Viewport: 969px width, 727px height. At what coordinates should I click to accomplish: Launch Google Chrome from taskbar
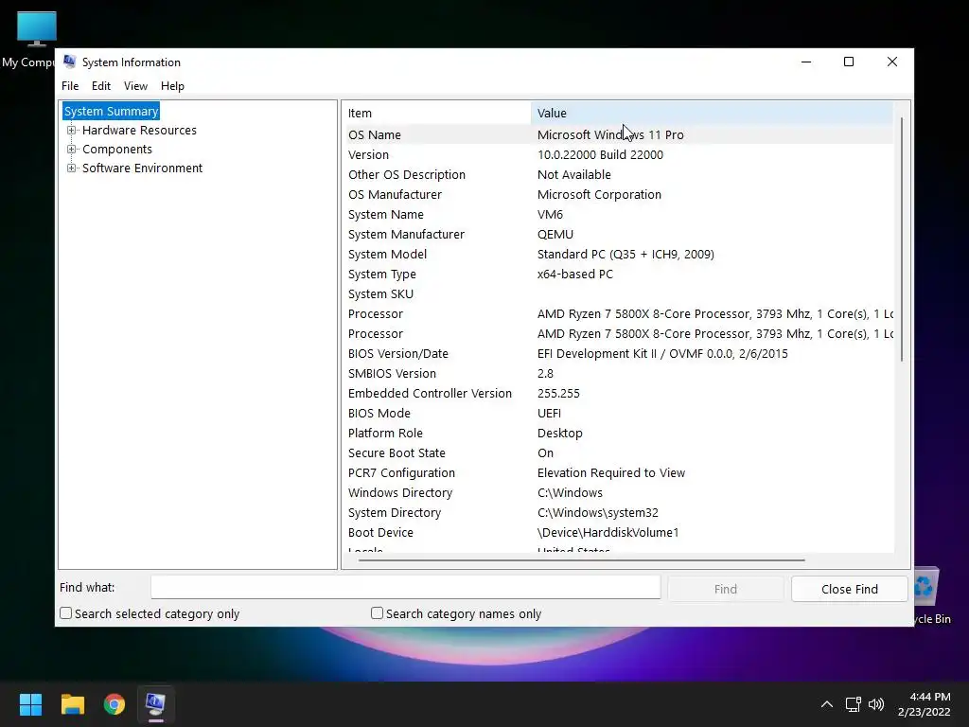[115, 704]
